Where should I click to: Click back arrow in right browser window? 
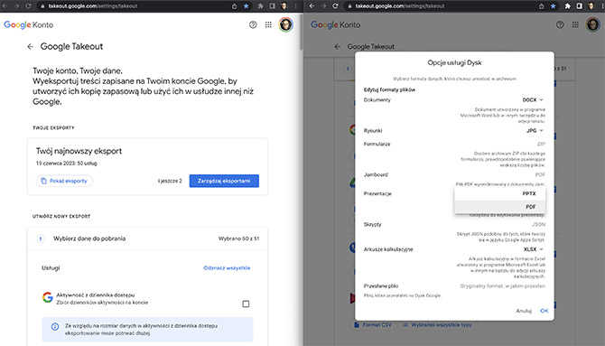coord(312,6)
